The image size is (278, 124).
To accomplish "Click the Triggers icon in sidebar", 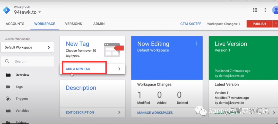I will 8,99.
